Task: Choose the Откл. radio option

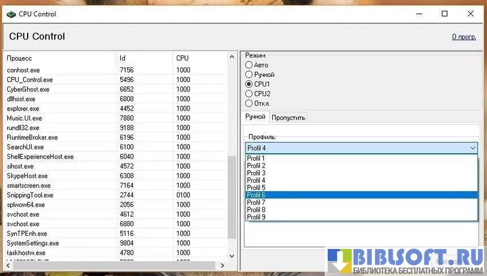Action: [x=249, y=103]
